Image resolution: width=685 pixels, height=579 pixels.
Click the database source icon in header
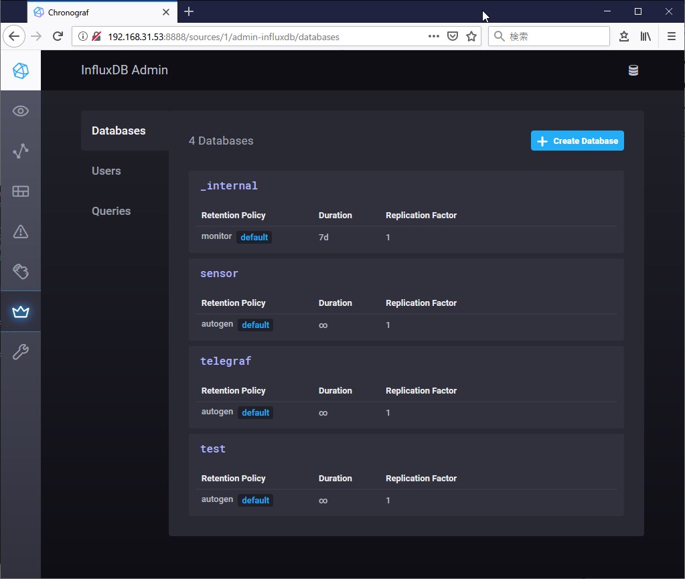[x=633, y=70]
